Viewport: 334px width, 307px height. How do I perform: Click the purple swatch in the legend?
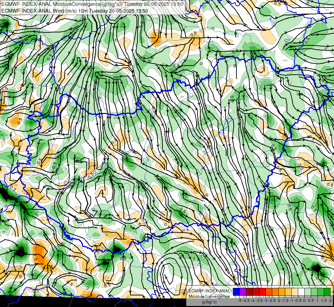point(243,292)
